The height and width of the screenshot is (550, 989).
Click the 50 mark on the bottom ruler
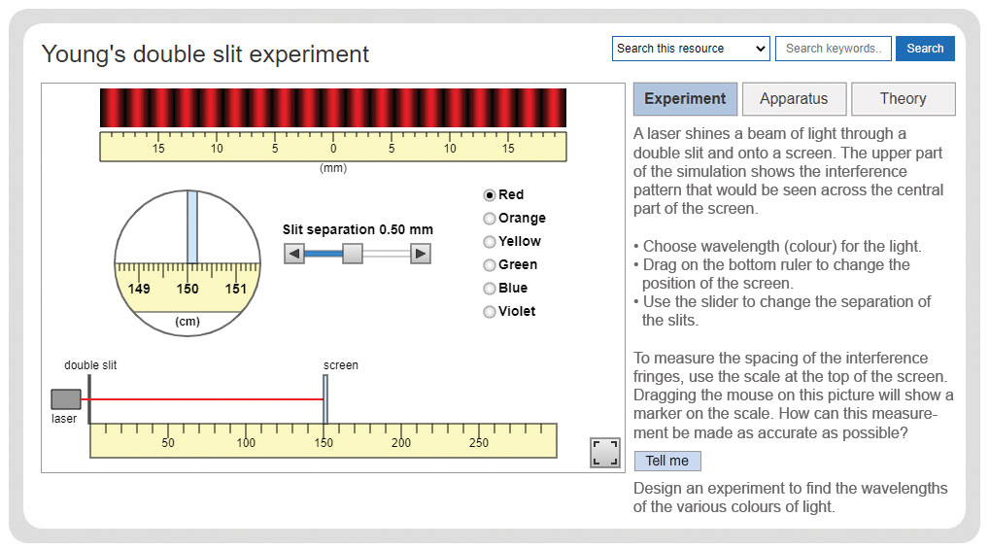168,443
